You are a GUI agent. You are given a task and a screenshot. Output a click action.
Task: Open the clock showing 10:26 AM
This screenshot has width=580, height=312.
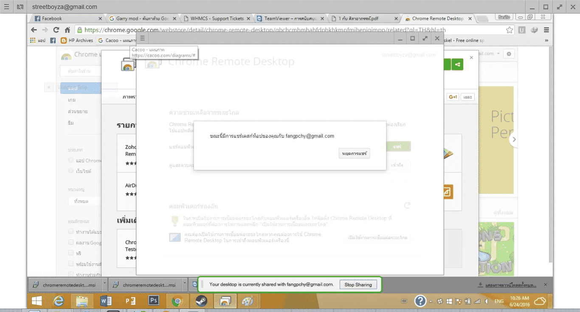point(520,301)
